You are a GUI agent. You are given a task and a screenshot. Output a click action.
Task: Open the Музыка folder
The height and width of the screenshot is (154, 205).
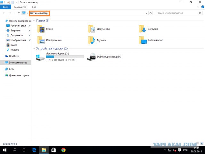point(92,40)
